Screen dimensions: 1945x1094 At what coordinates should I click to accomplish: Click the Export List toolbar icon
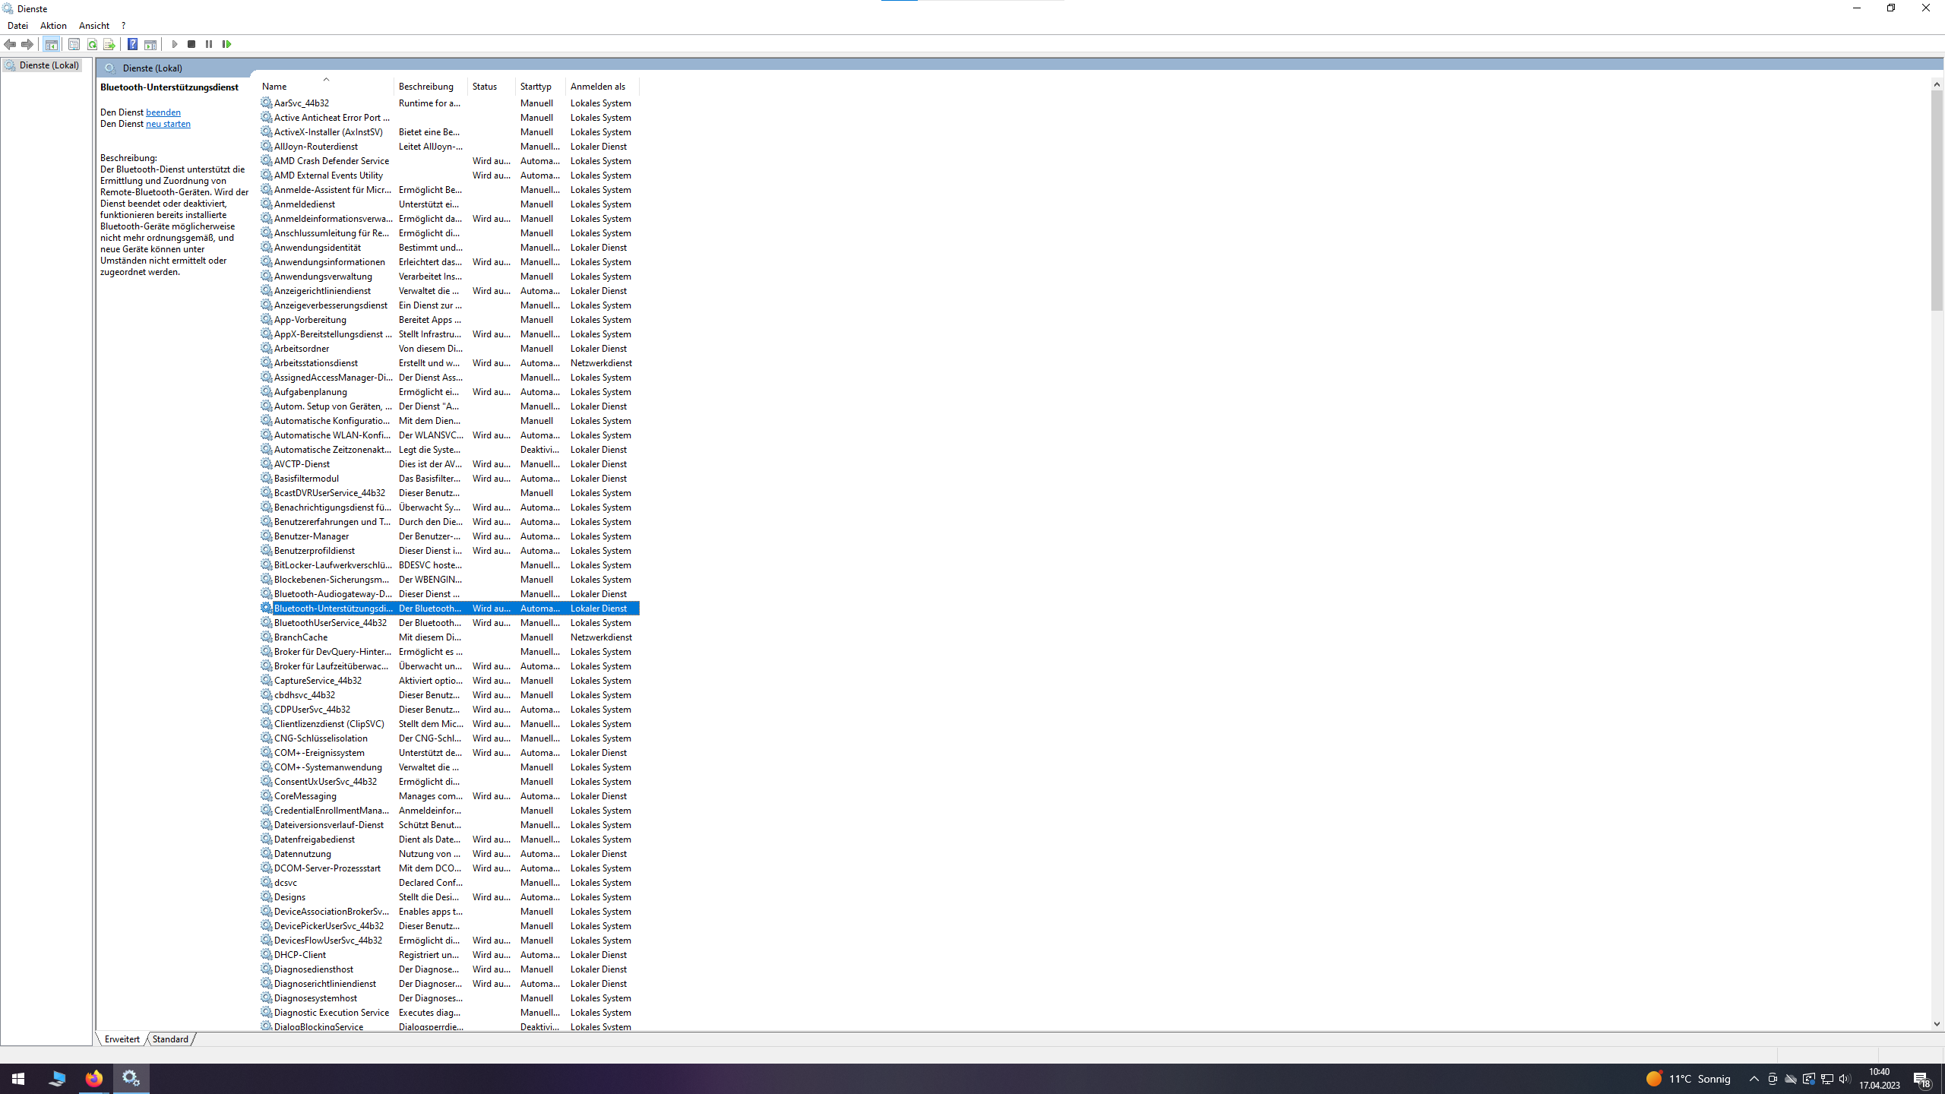coord(109,44)
